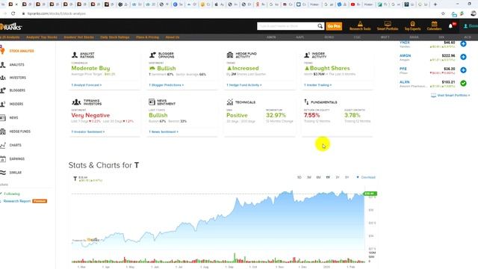Open the Charts sidebar section
Screen dimensions: 478x269
pyautogui.click(x=15, y=145)
